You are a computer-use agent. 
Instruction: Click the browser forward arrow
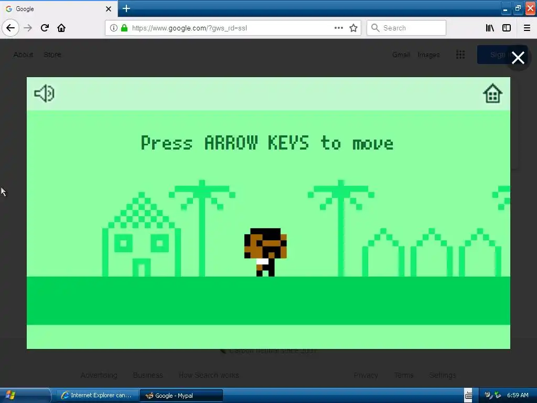[x=28, y=28]
